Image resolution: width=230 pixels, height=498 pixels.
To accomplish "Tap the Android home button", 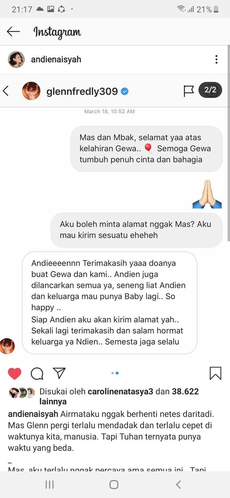I will (114, 485).
